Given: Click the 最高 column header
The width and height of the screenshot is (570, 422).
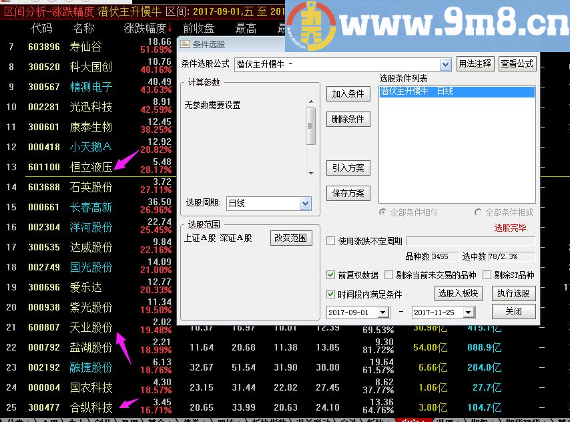Looking at the screenshot, I should pos(246,28).
